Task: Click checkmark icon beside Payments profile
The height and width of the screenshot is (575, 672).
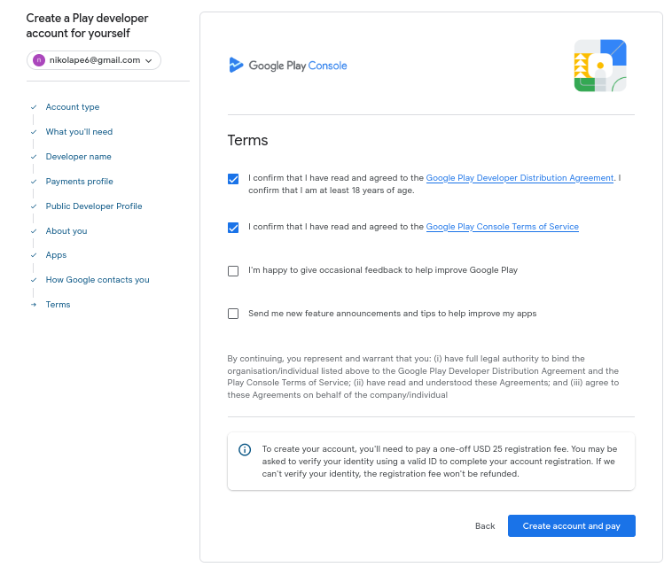Action: 34,182
